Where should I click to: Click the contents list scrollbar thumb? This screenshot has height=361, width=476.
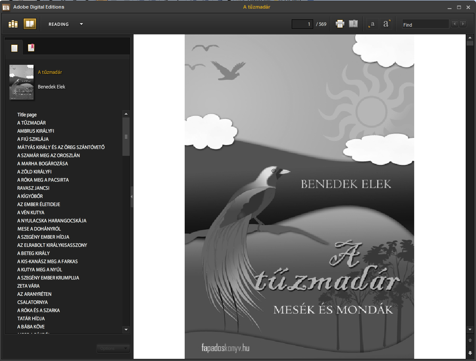click(x=126, y=137)
